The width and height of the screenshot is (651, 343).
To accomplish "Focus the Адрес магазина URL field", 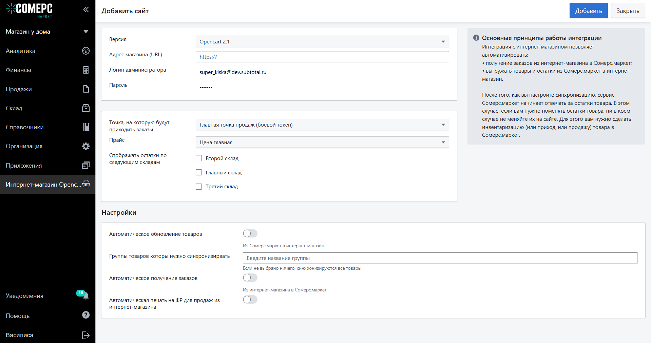I will coord(322,57).
